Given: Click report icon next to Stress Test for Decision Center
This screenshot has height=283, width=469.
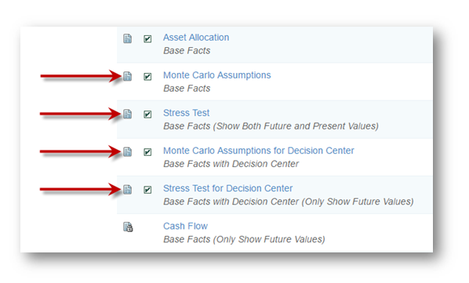Looking at the screenshot, I should [127, 190].
